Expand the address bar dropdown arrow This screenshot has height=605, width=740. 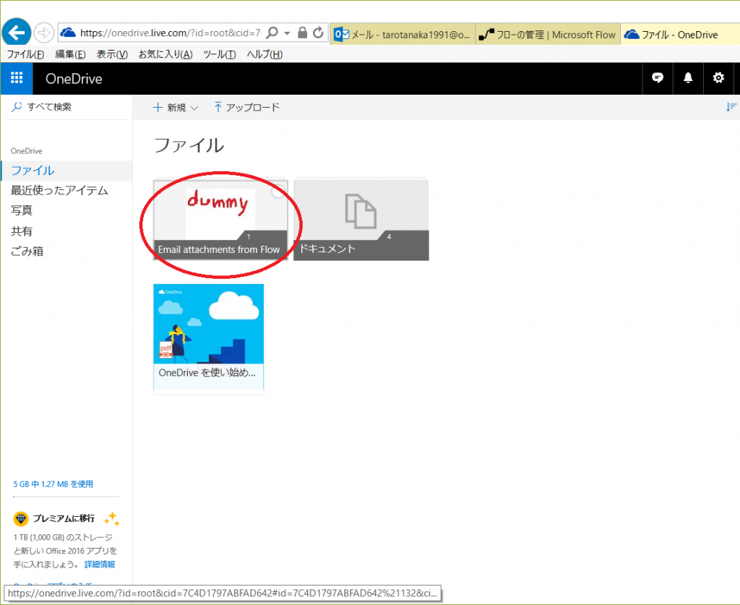[x=287, y=33]
